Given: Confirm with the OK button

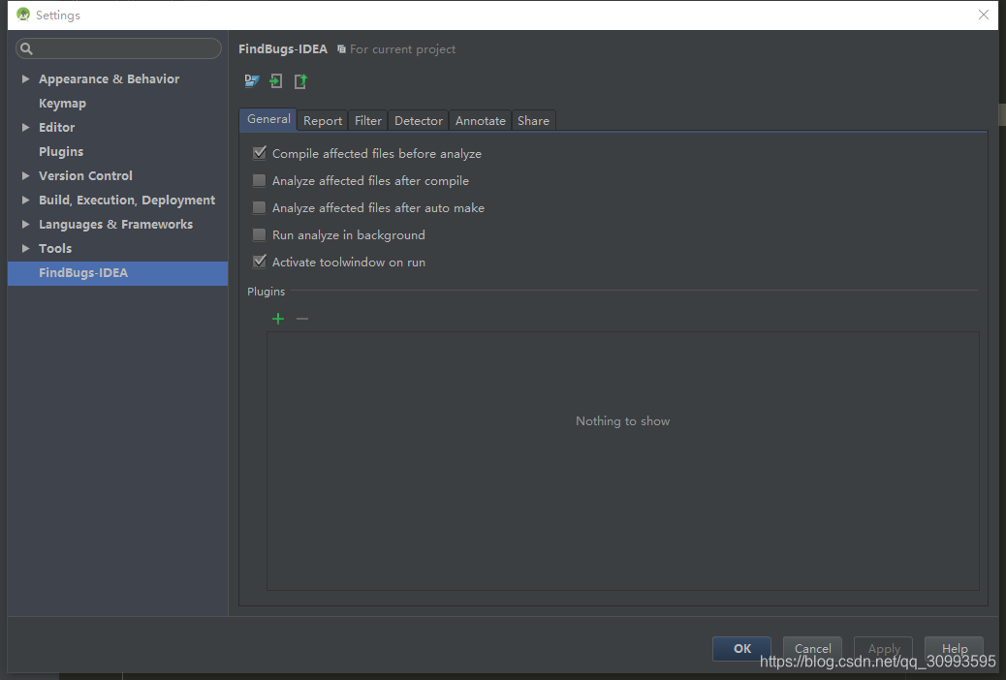Looking at the screenshot, I should (741, 649).
